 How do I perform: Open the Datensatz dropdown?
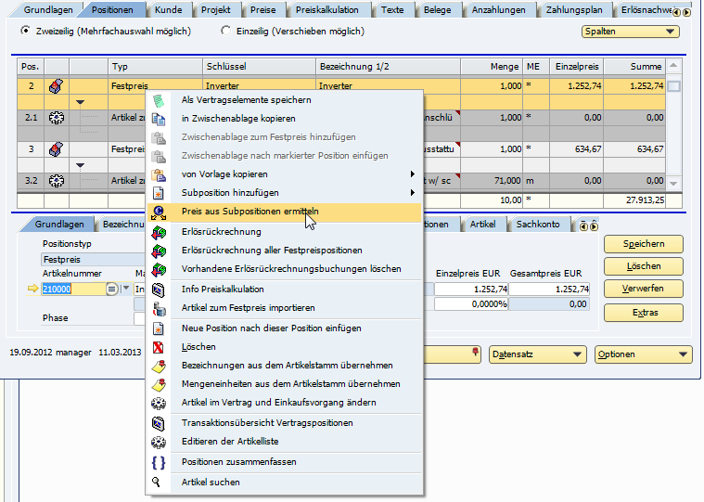point(537,354)
